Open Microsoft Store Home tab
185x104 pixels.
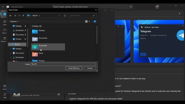point(5,14)
